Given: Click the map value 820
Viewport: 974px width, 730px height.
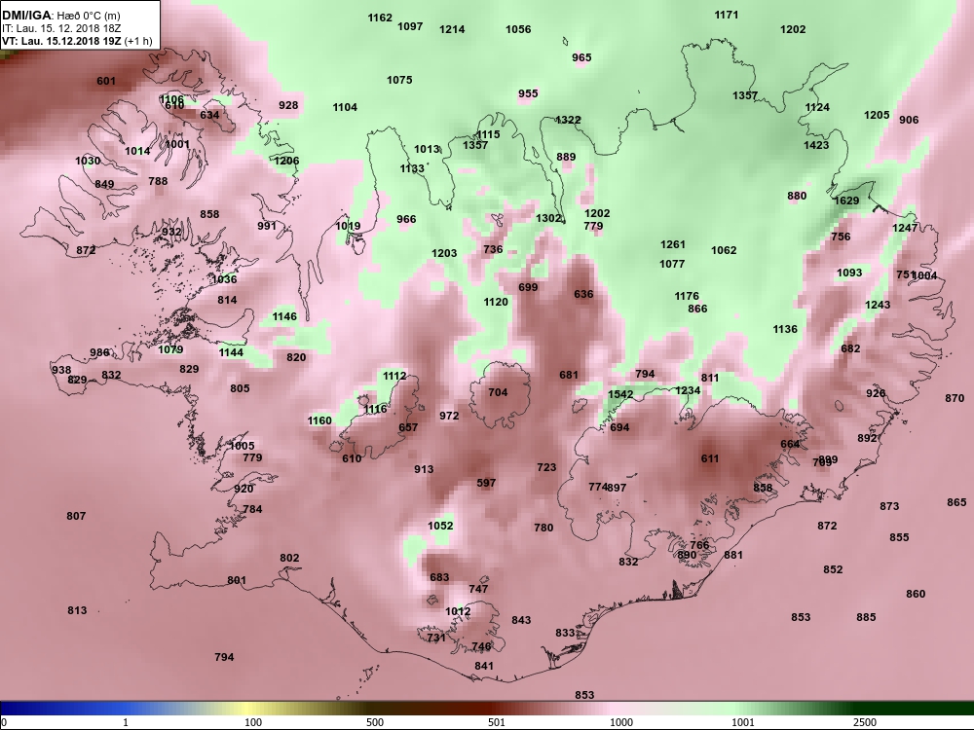Looking at the screenshot, I should pyautogui.click(x=296, y=357).
